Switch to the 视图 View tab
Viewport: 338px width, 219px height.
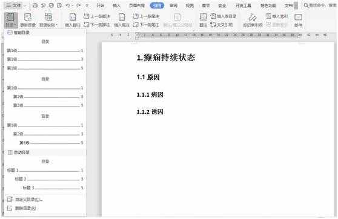coord(190,5)
